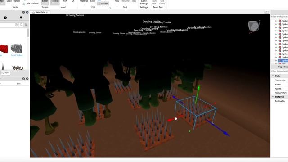Click the Toolbox search magnifier button

click(21, 25)
